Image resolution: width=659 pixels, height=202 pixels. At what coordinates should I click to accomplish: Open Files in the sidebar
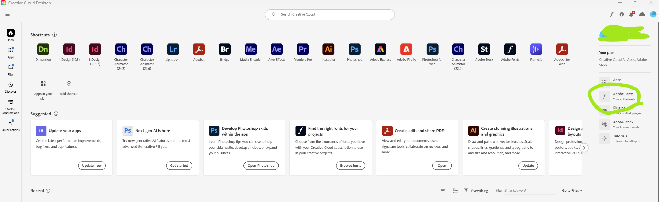point(11,70)
